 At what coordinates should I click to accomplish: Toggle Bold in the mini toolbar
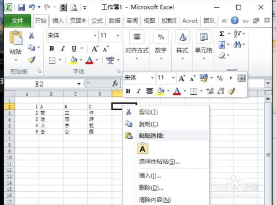coord(128,91)
